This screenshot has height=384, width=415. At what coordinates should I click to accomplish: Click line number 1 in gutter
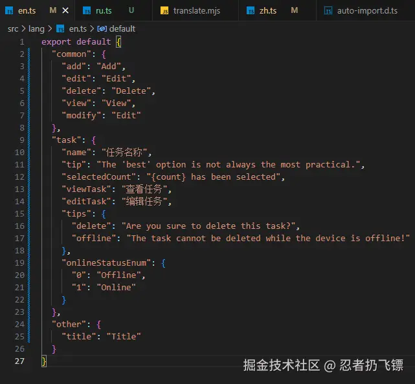[22, 42]
